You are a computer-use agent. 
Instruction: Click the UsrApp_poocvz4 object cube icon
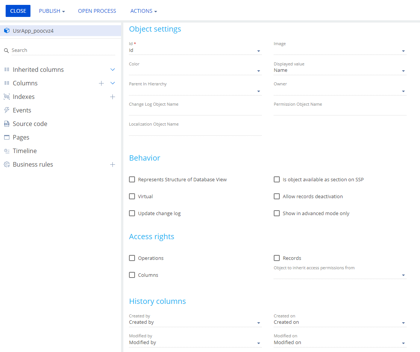pos(7,31)
